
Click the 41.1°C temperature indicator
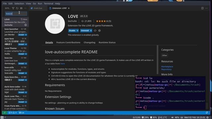pos(163,118)
